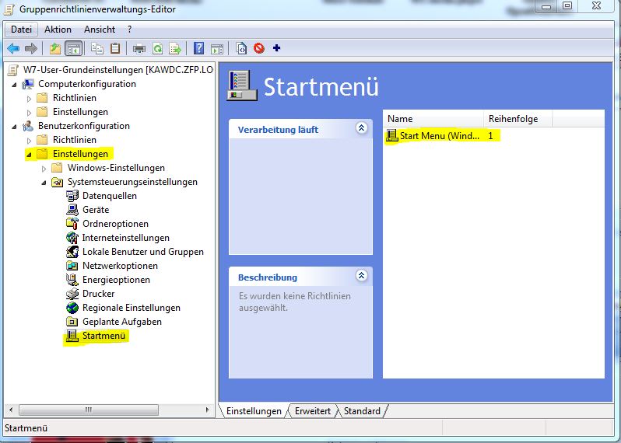
Task: Select the Startmenü tree item
Action: pos(103,336)
